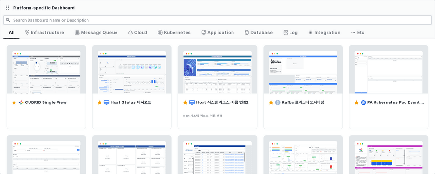
Task: Click the Host 시스템 리소스-이름 변경2 title
Action: (222, 102)
